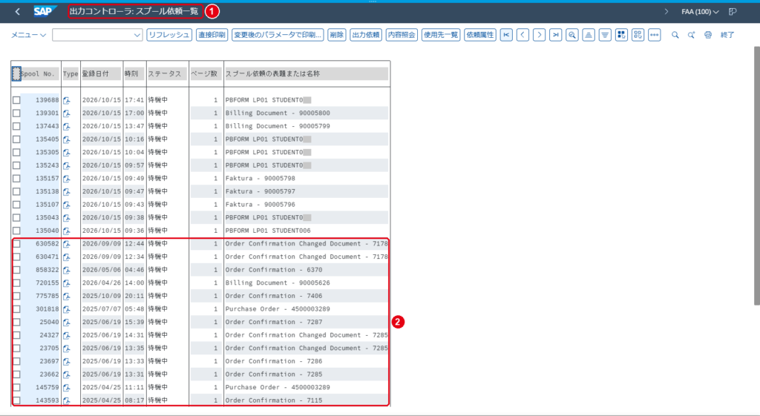Click the selection box in Spool No. header
Viewport: 760px width, 416px height.
(x=16, y=73)
